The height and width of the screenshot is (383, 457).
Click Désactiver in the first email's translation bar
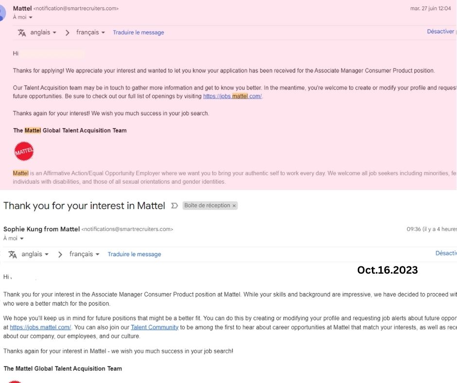tap(440, 32)
